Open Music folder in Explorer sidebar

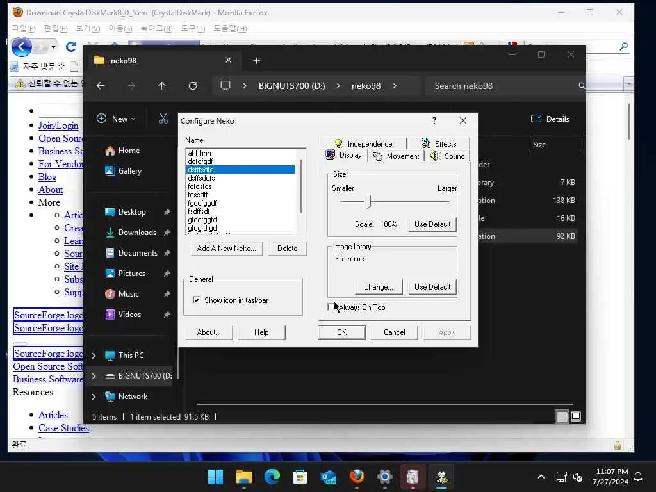pos(121,294)
